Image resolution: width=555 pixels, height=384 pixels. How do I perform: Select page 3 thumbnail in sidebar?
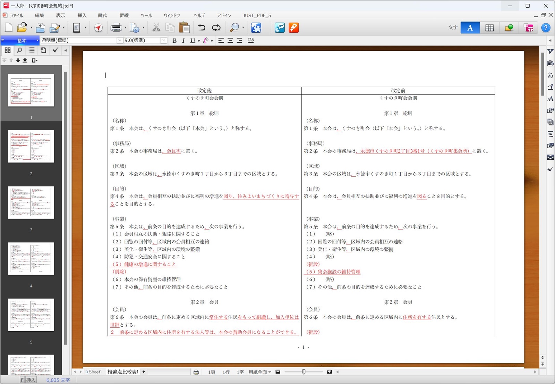point(31,202)
